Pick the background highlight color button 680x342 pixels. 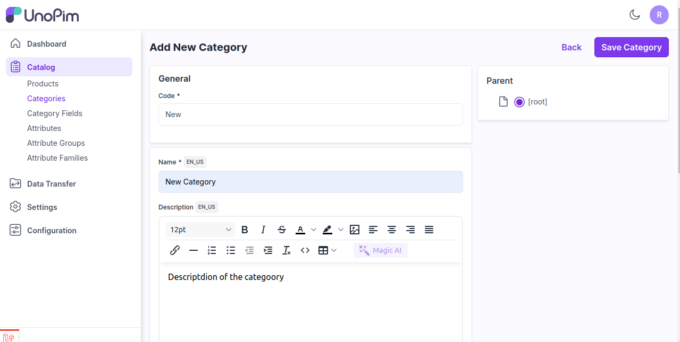[328, 230]
